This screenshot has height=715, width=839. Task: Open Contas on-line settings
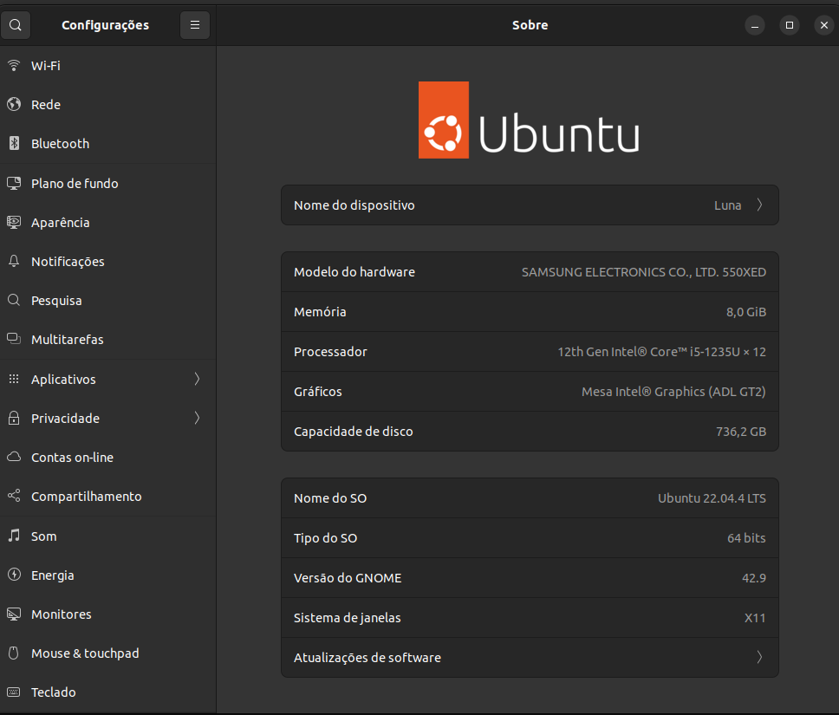point(108,457)
